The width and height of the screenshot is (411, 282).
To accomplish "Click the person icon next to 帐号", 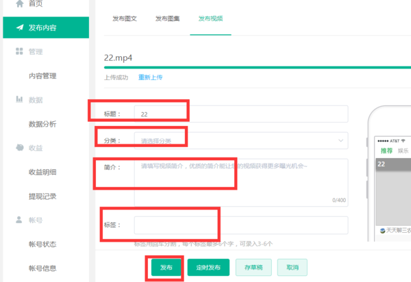I will pos(19,220).
